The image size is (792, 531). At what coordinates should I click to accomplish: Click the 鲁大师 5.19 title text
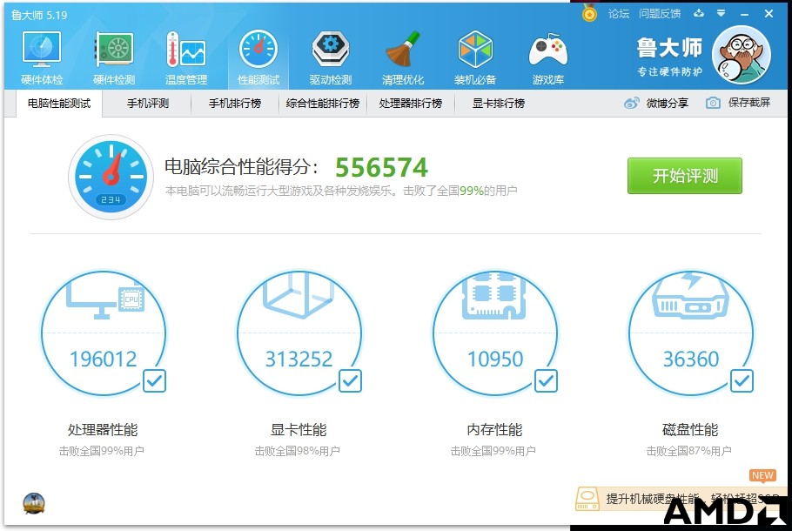[x=39, y=15]
